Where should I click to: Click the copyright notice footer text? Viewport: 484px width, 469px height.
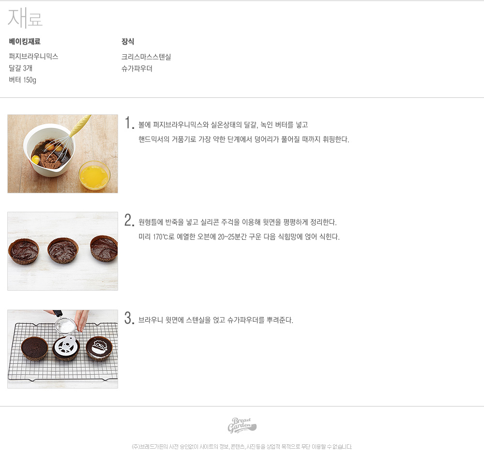(x=242, y=447)
